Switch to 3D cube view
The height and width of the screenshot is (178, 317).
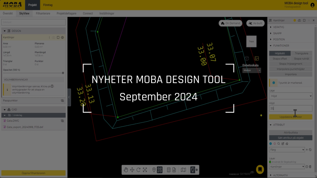(247, 58)
